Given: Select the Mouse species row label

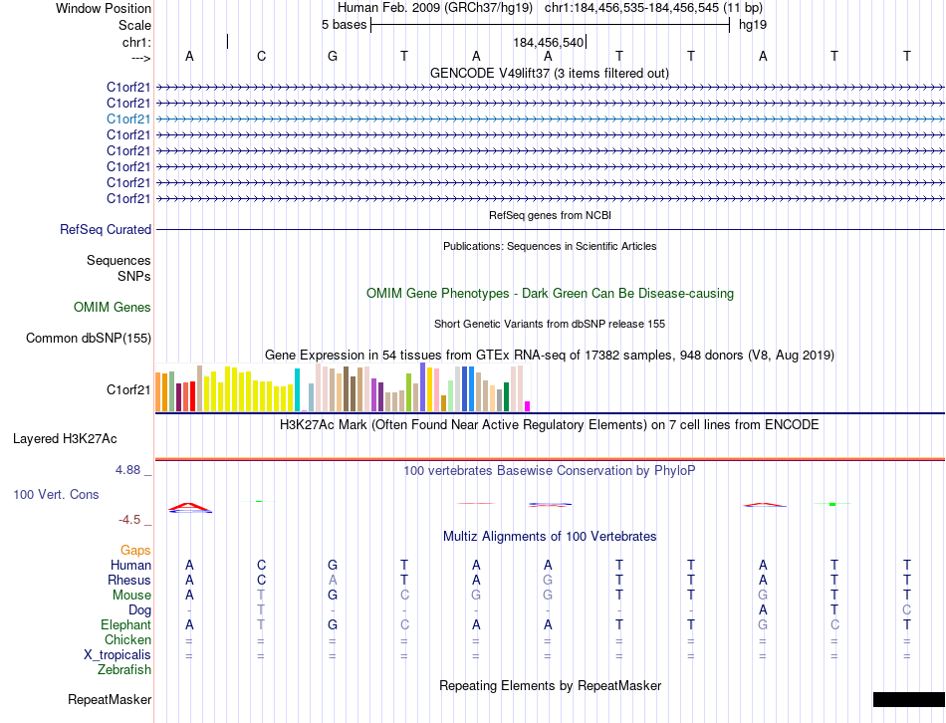Looking at the screenshot, I should [131, 596].
